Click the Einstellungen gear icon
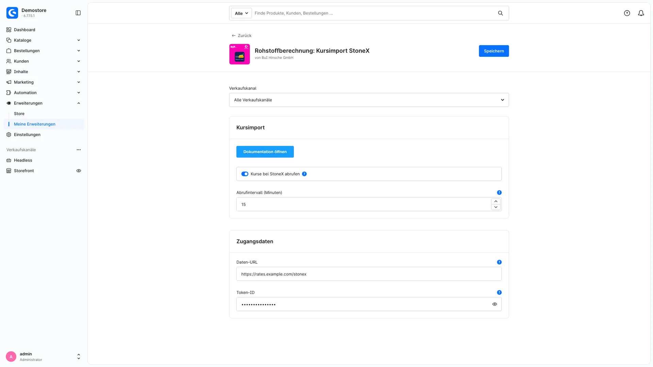The width and height of the screenshot is (653, 367). (9, 135)
